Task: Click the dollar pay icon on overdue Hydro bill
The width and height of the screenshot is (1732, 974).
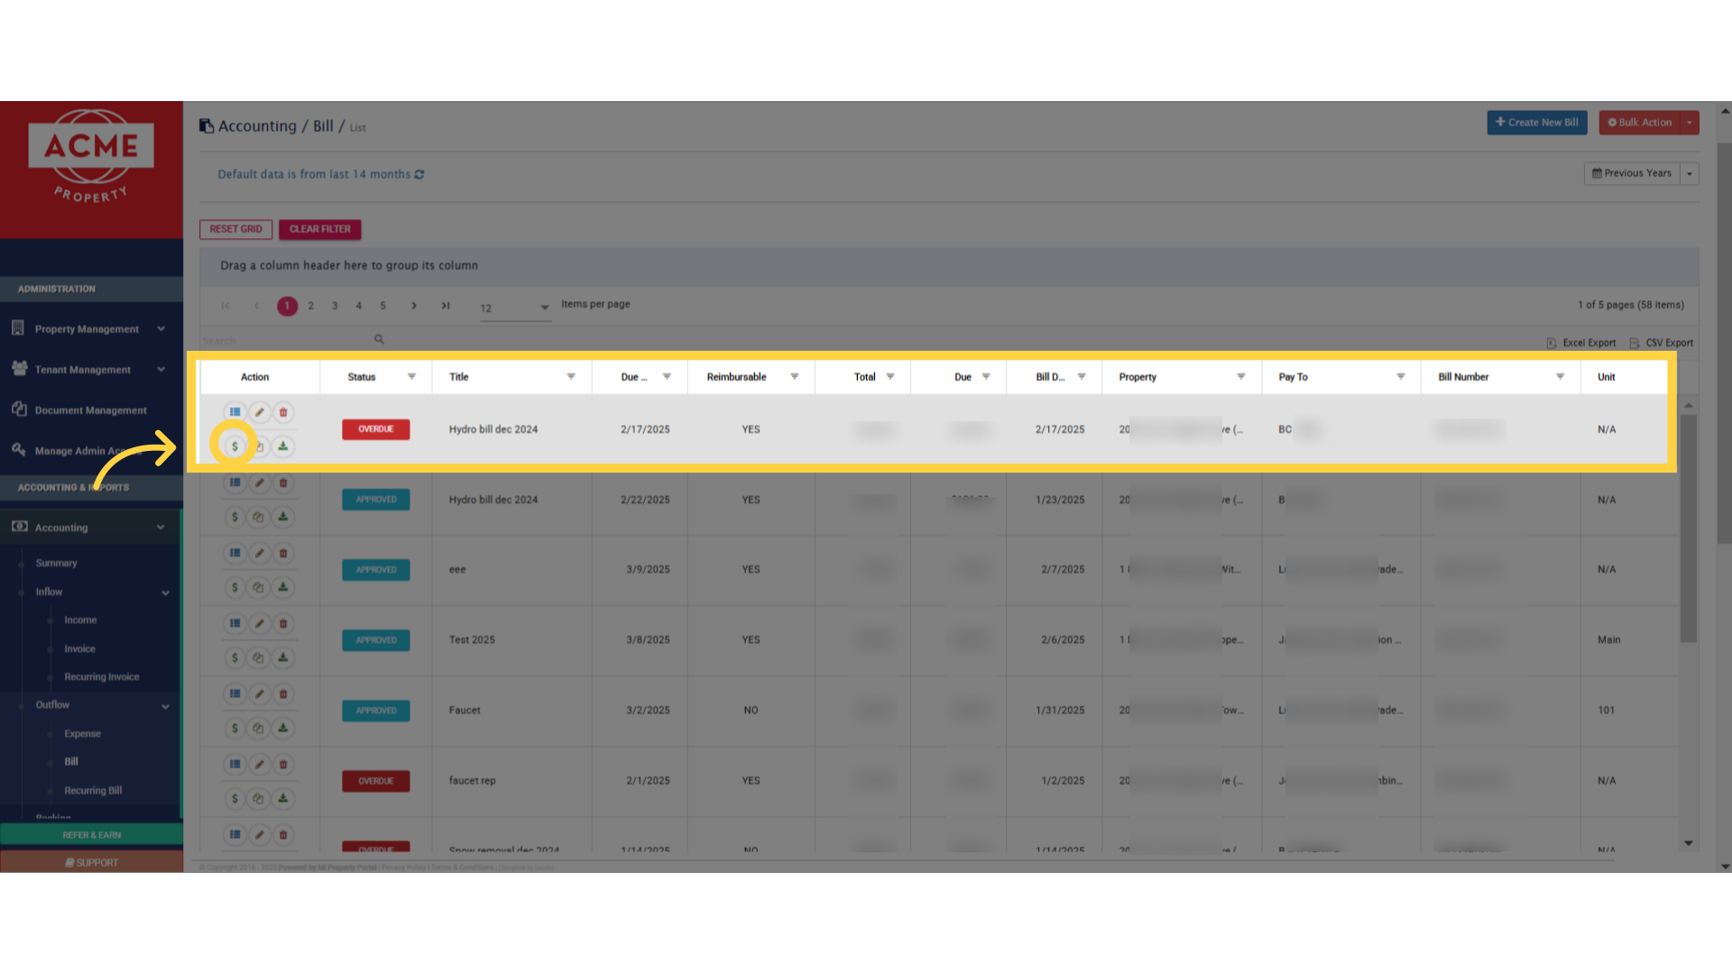Action: [x=235, y=446]
